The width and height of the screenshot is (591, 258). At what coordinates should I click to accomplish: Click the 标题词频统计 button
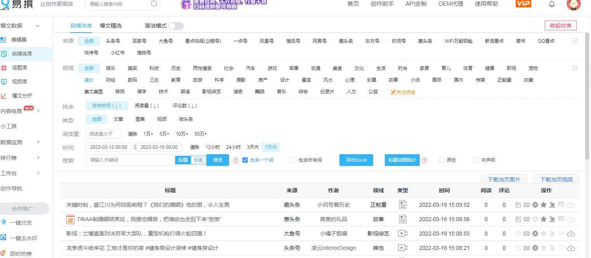[x=402, y=160]
